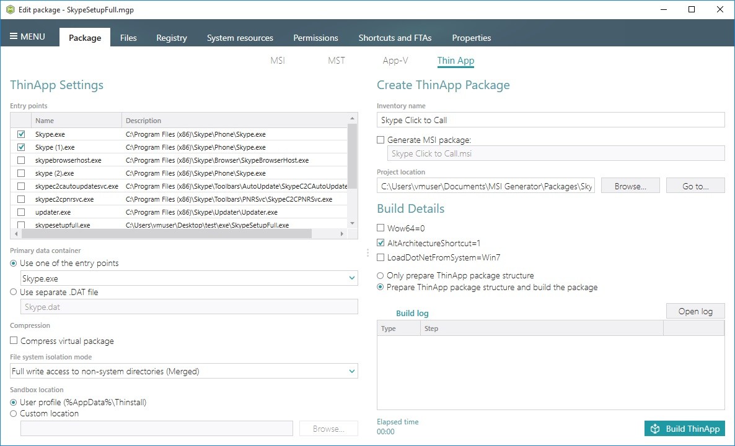The image size is (735, 446).
Task: Open the hamburger MENU
Action: click(x=27, y=36)
